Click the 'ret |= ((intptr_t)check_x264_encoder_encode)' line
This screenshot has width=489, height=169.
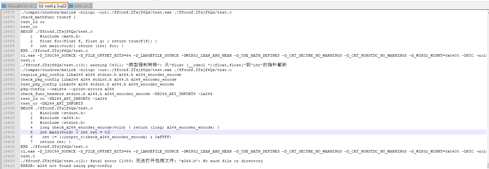point(107,137)
